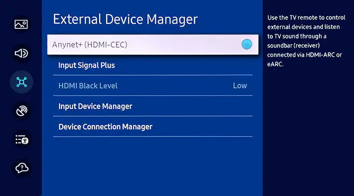The height and width of the screenshot is (196, 354).
Task: Select the Connection settings icon in sidebar
Action: pyautogui.click(x=21, y=82)
